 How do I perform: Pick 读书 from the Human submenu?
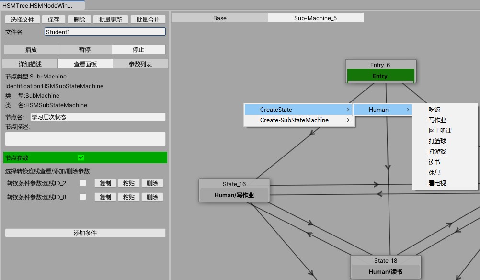445,162
